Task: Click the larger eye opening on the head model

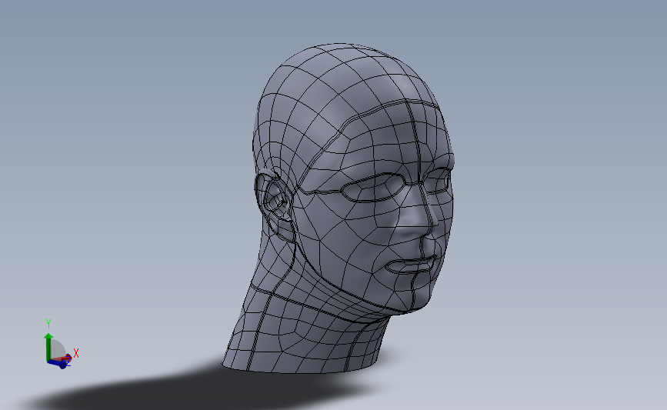Action: [373, 187]
